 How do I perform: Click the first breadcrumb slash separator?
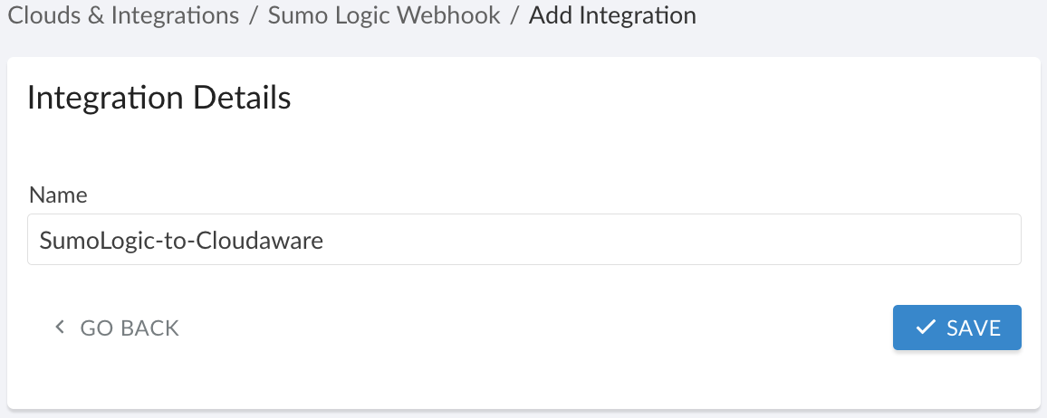click(254, 16)
